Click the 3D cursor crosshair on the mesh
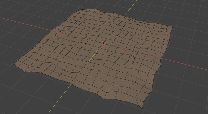The height and width of the screenshot is (114, 208). (103, 44)
